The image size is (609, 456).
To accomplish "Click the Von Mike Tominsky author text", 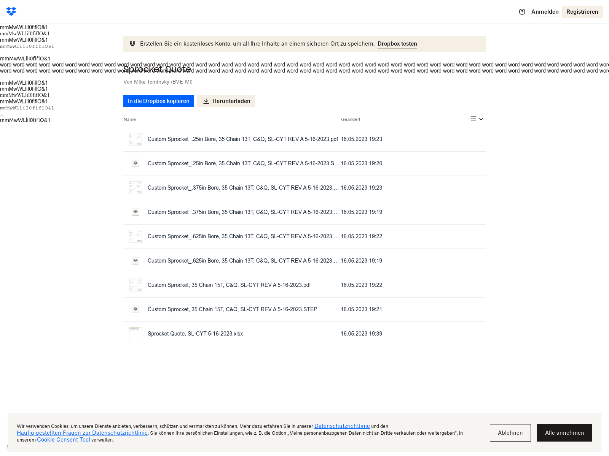I will point(158,82).
